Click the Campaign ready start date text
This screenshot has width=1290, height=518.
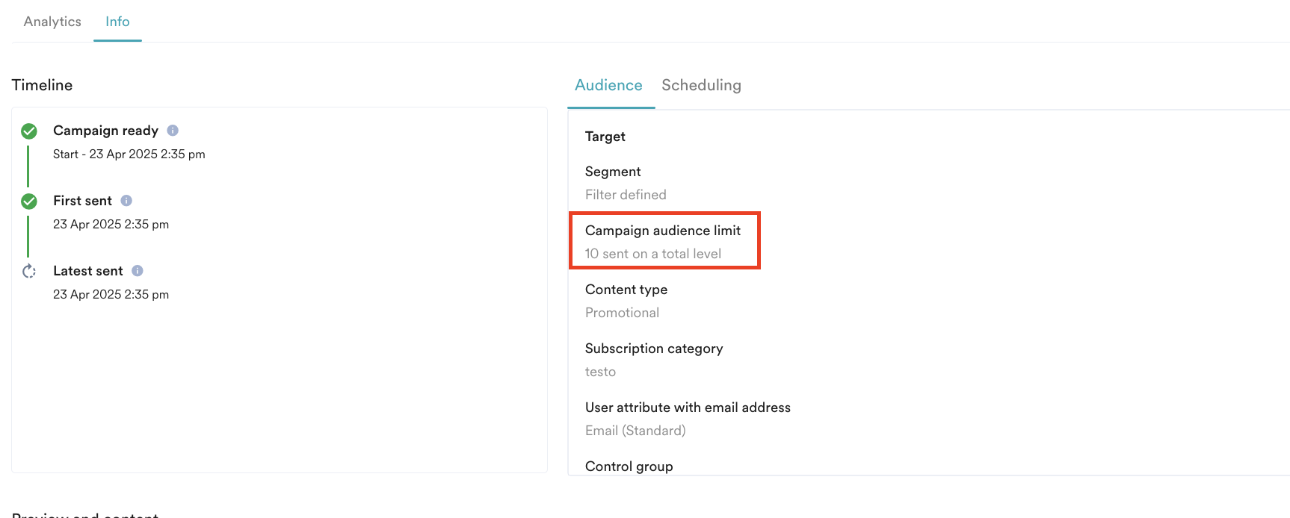129,155
